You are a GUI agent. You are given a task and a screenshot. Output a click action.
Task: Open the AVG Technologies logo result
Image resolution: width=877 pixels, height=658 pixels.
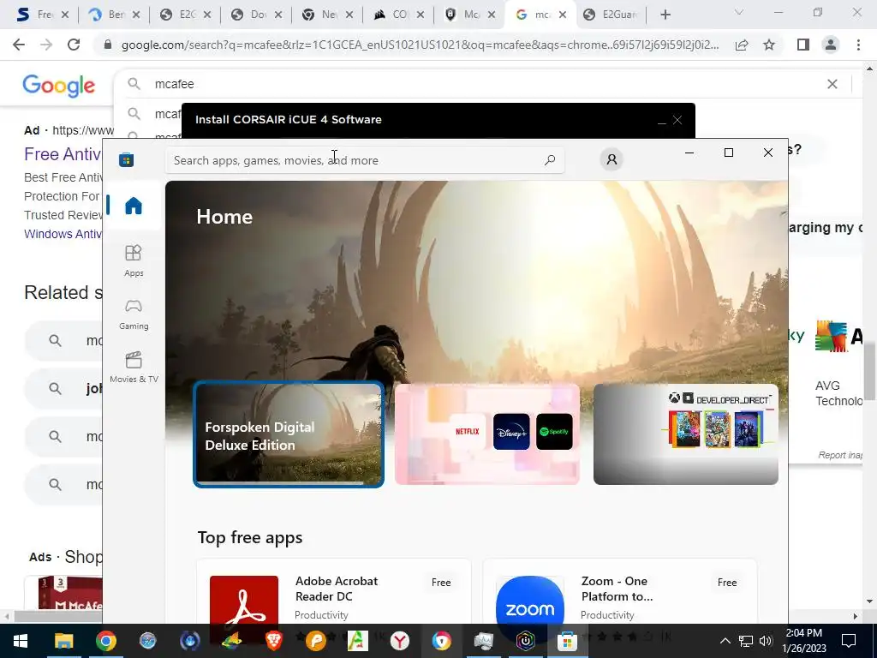(x=839, y=337)
